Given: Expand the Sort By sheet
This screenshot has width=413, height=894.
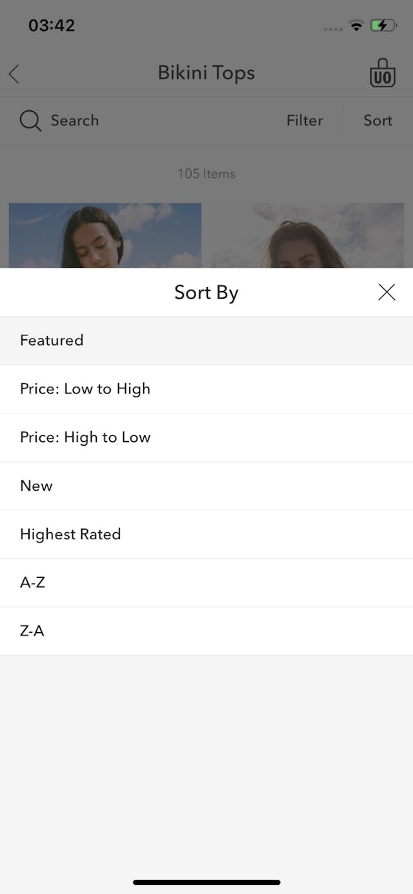Looking at the screenshot, I should click(x=206, y=292).
